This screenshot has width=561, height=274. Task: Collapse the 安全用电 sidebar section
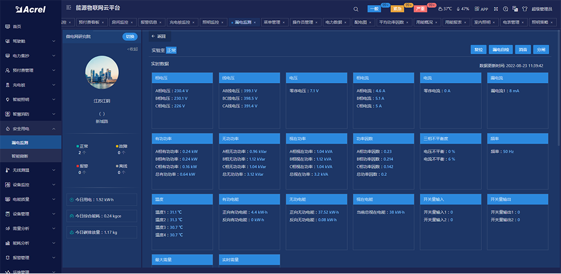[53, 129]
